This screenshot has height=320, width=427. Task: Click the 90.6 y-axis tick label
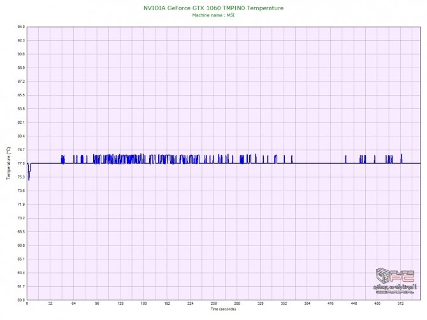click(21, 54)
